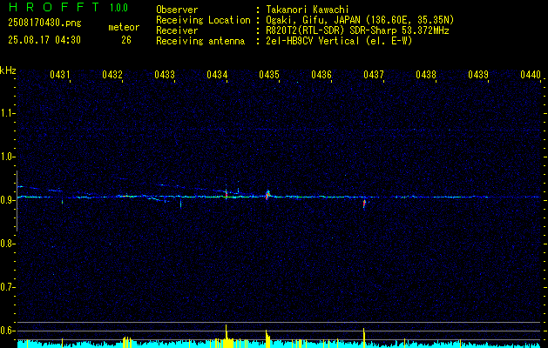Screen dimensions: 548x348
Task: Click the 0.6 kHz frequency label
Action: pos(7,331)
